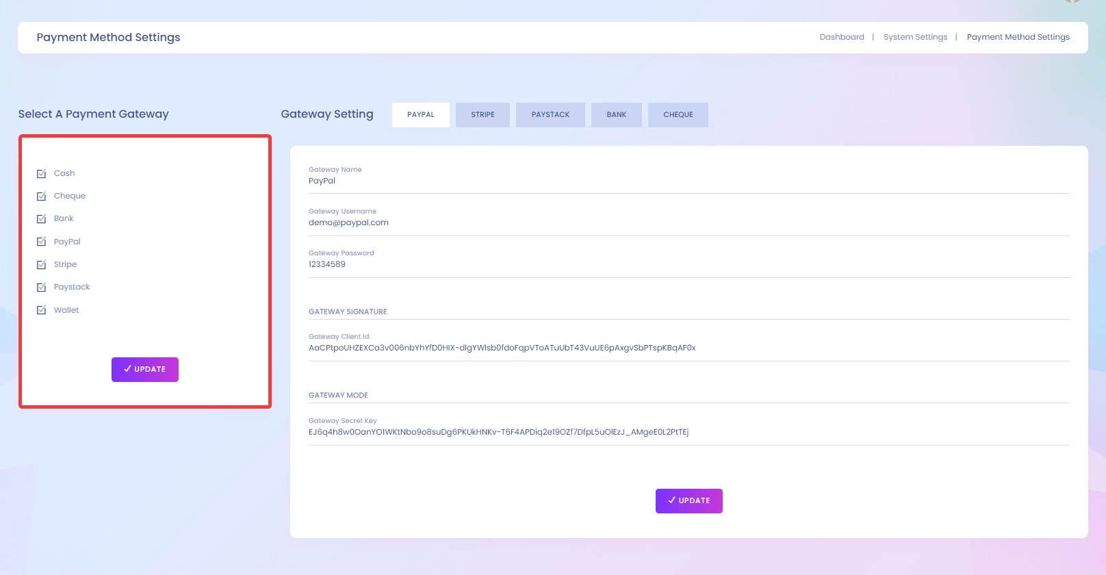Viewport: 1106px width, 575px height.
Task: Click the Cash label text
Action: 64,174
